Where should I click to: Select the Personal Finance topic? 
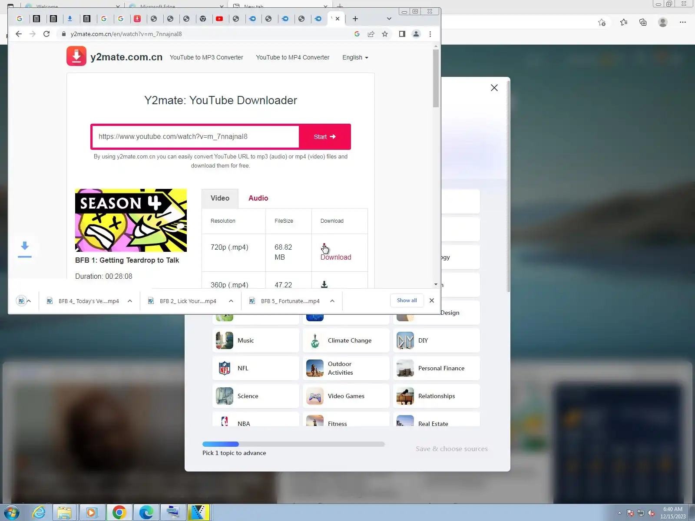[437, 368]
